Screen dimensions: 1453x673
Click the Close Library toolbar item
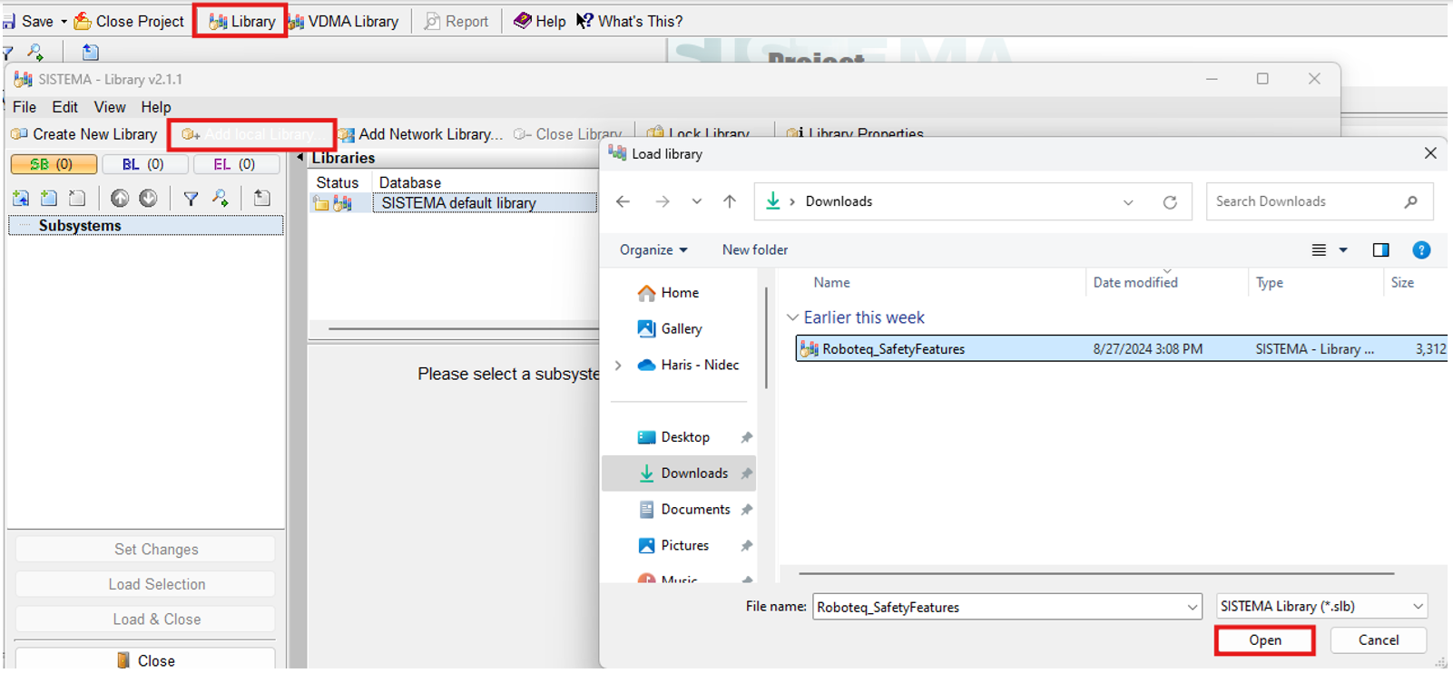point(567,134)
